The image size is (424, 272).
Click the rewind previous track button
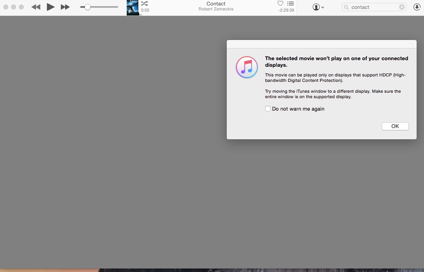36,7
